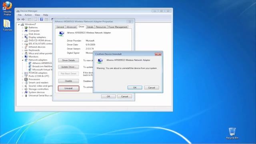Select the Computer category icon
This screenshot has height=144, width=256.
26,31
